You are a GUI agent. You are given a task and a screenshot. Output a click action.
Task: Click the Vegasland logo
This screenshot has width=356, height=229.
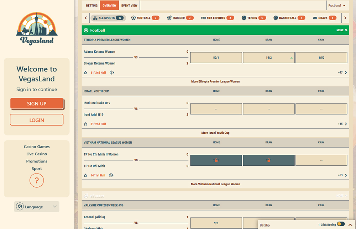point(37,29)
